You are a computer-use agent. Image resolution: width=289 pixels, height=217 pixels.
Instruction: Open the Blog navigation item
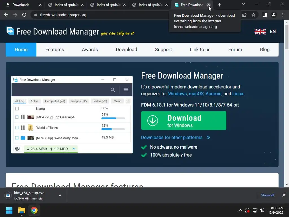[265, 50]
